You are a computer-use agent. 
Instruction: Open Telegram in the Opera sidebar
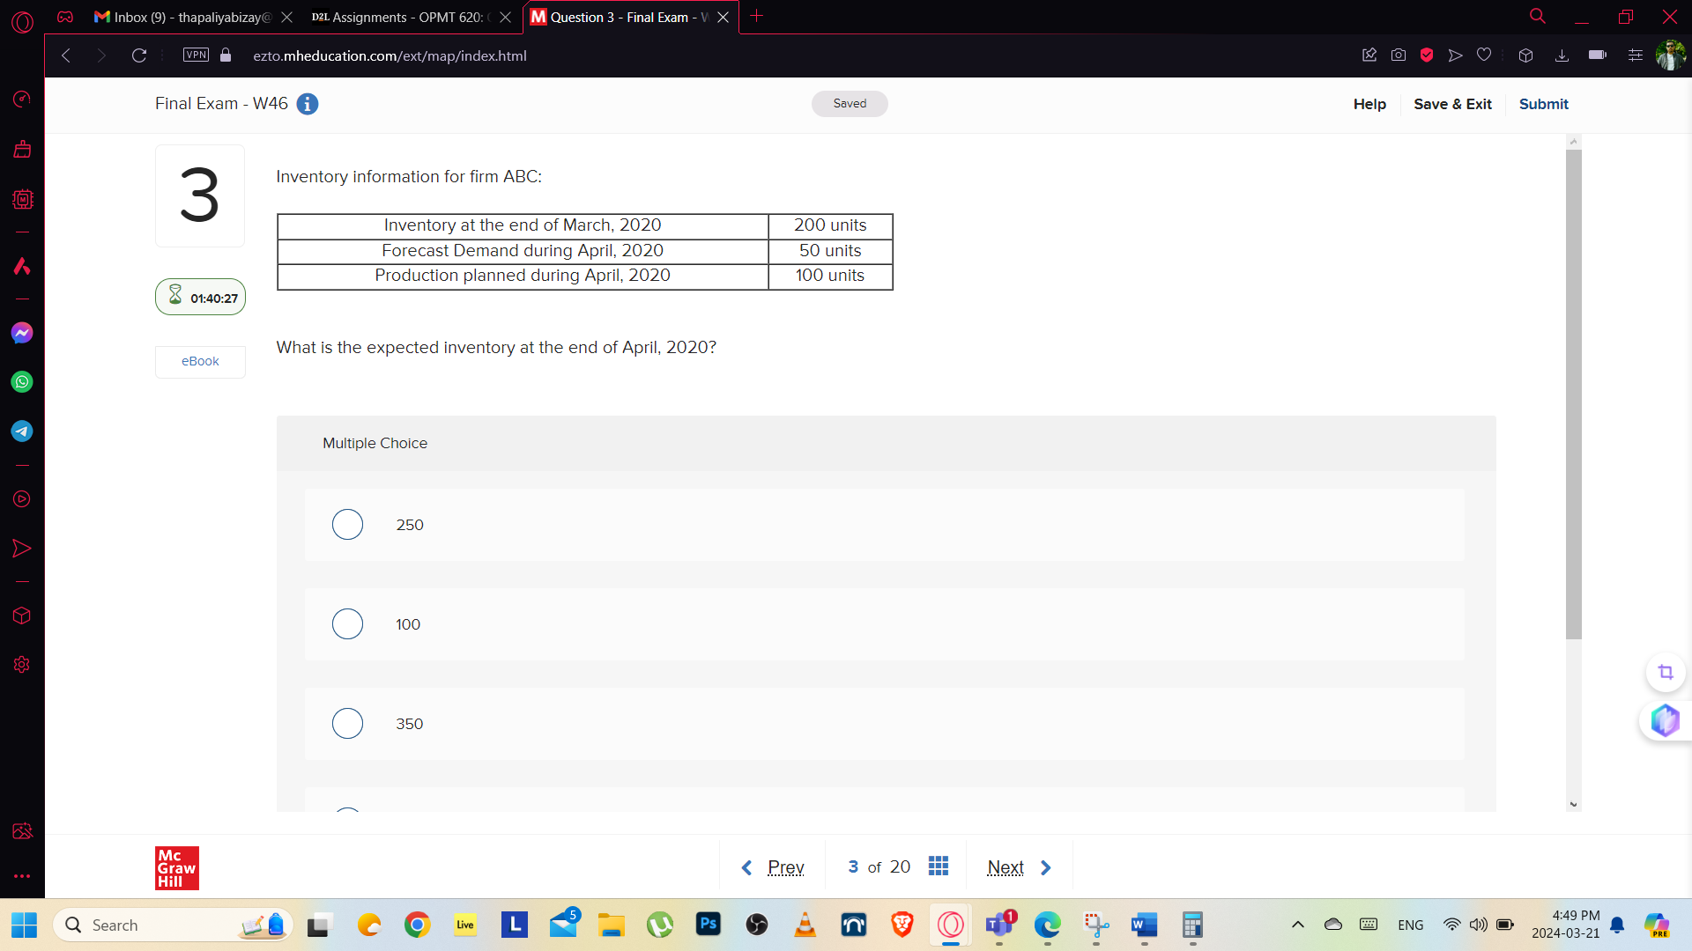click(22, 431)
